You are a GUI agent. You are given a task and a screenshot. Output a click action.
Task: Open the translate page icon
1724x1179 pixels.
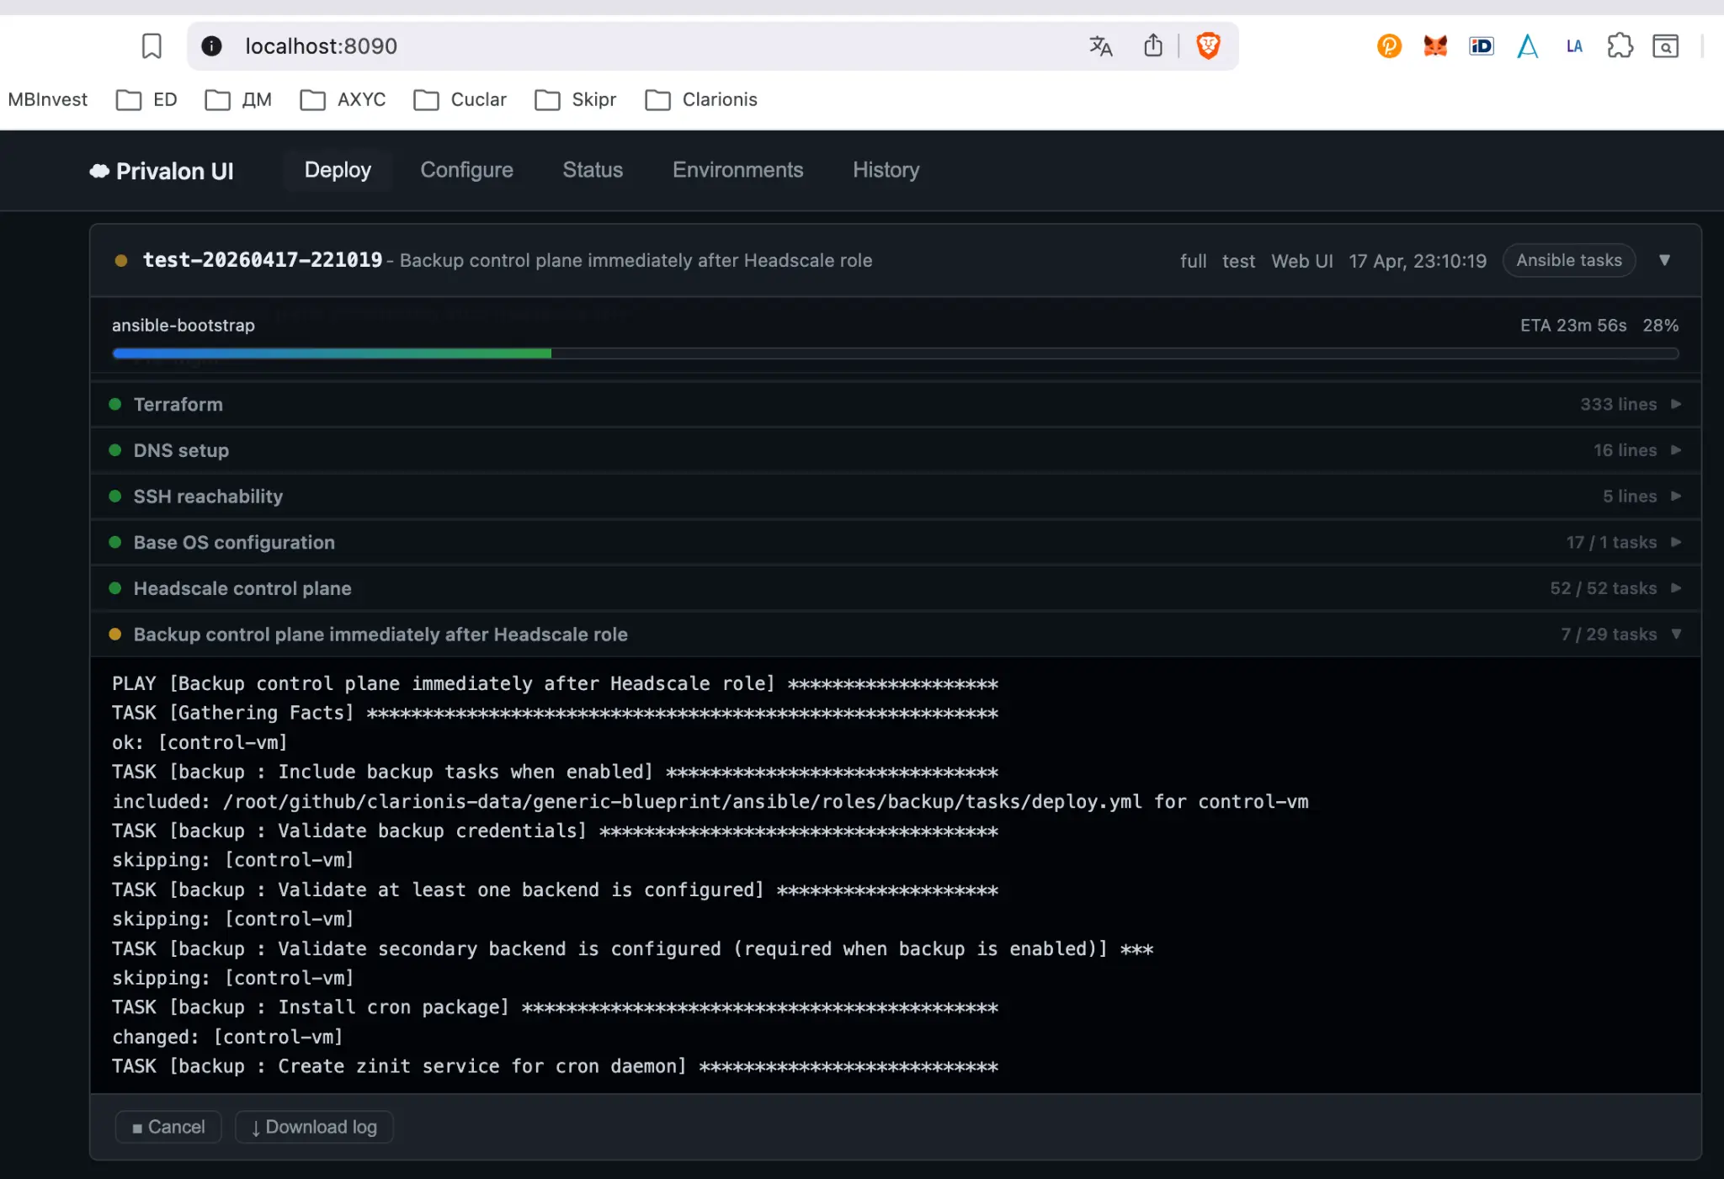[1100, 46]
